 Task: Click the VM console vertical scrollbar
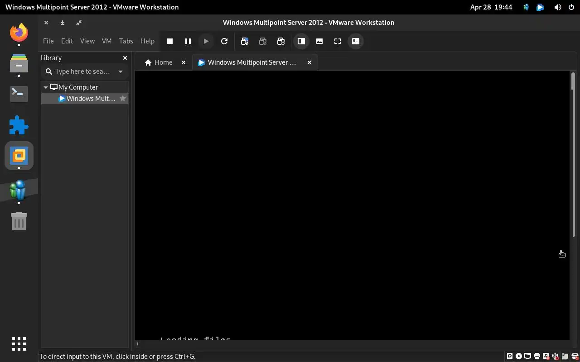[573, 154]
